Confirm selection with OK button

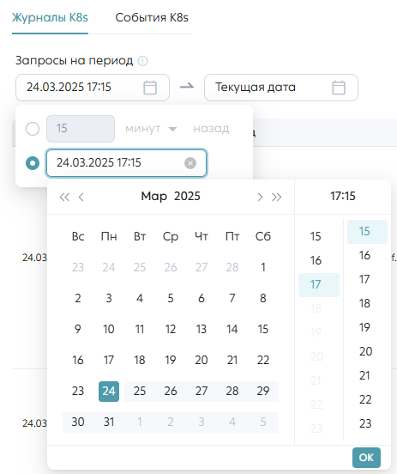point(366,458)
